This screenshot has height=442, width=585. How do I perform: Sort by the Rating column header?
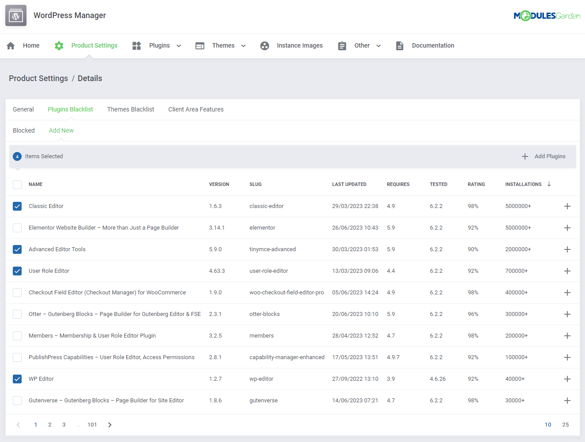[x=476, y=185]
